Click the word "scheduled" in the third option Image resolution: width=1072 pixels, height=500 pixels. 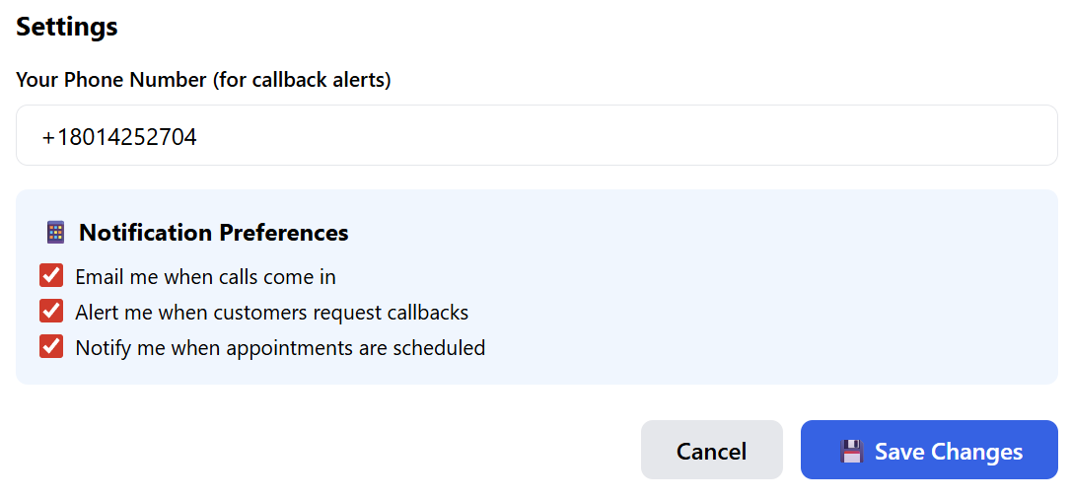pos(439,348)
